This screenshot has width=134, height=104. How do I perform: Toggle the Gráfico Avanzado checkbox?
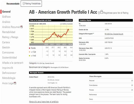click(61, 24)
